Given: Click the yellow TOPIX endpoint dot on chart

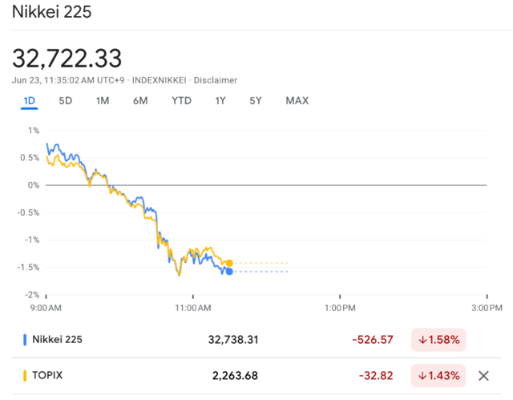Looking at the screenshot, I should point(229,263).
